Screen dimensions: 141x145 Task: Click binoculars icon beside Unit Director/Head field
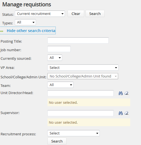point(120,93)
